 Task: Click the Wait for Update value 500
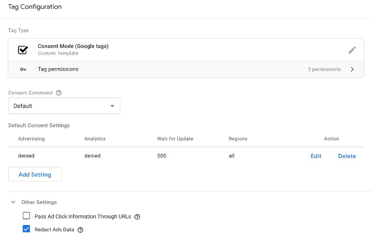click(162, 156)
